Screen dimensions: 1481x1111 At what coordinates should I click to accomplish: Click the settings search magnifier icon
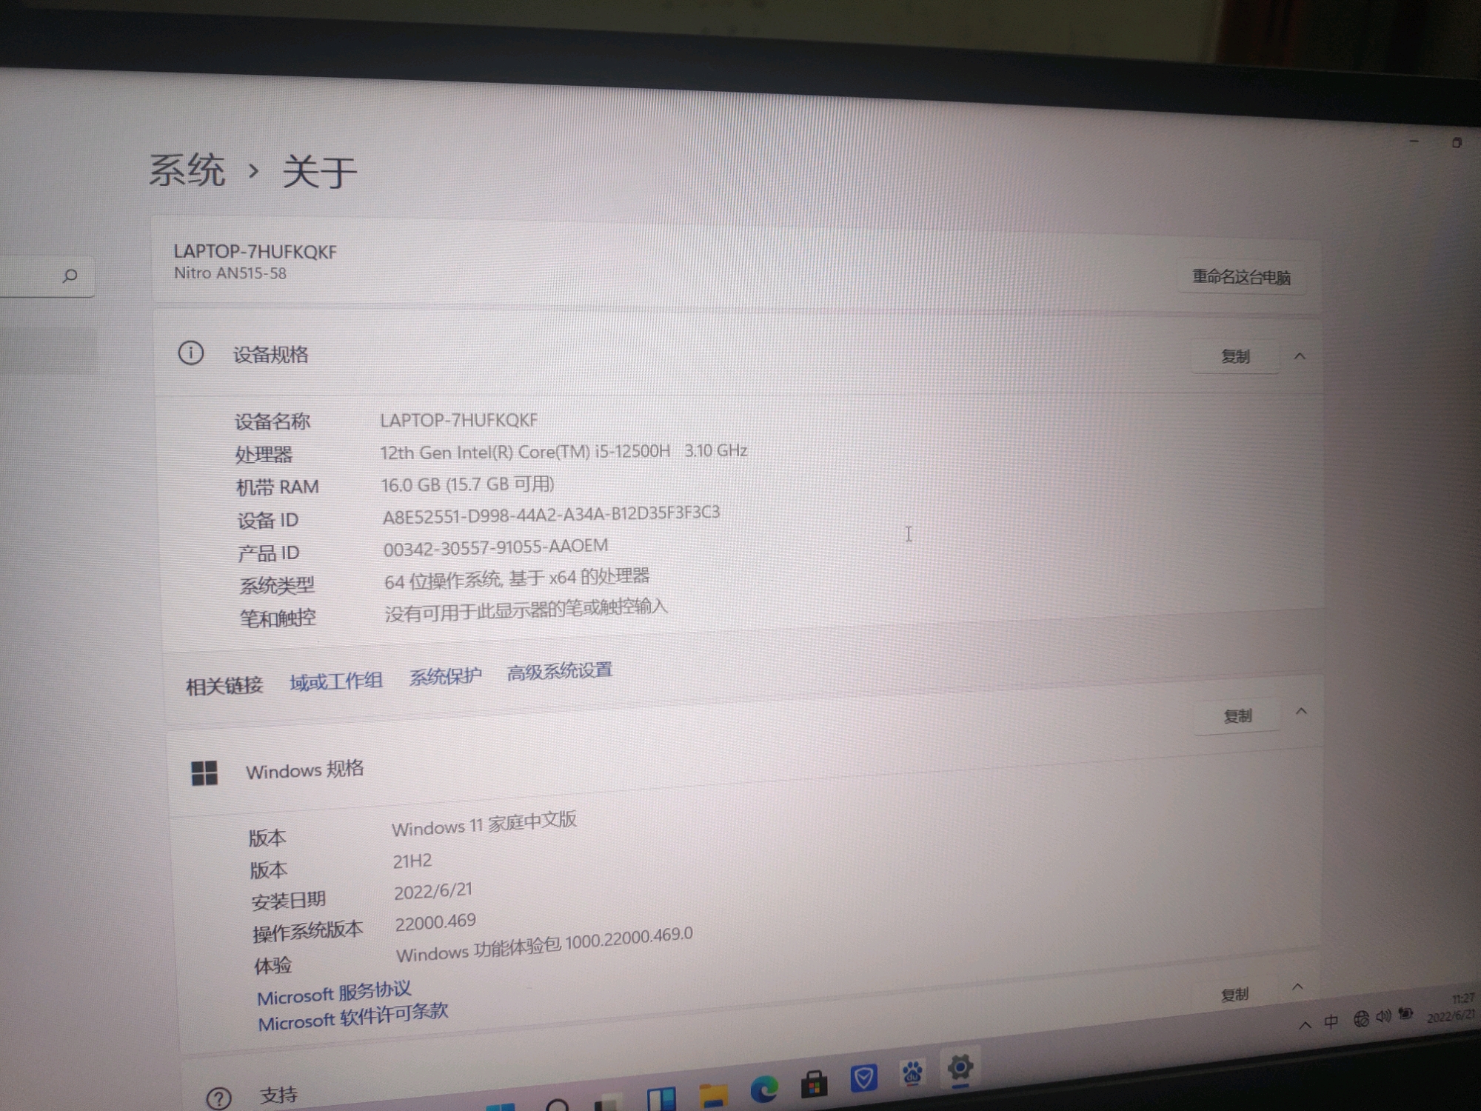(70, 276)
